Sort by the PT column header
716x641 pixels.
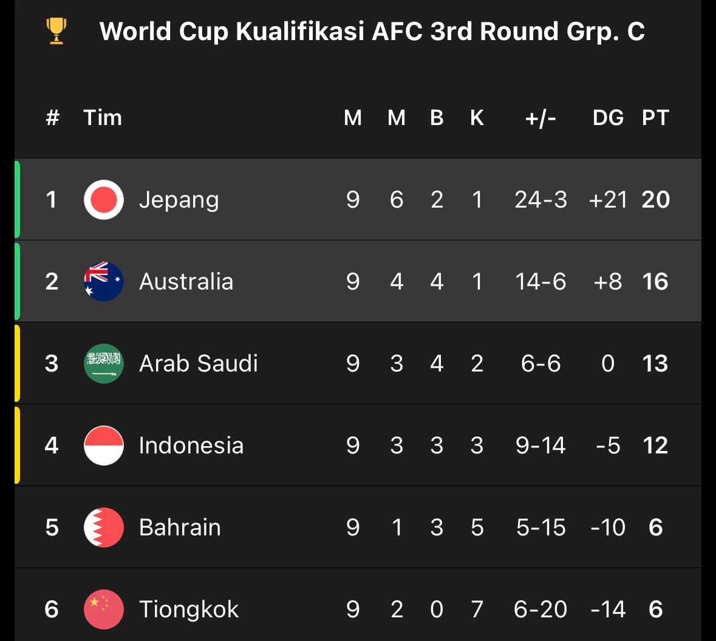click(656, 118)
